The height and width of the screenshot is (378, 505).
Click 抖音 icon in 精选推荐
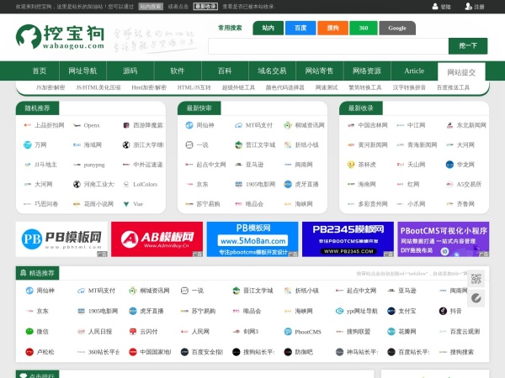click(443, 311)
